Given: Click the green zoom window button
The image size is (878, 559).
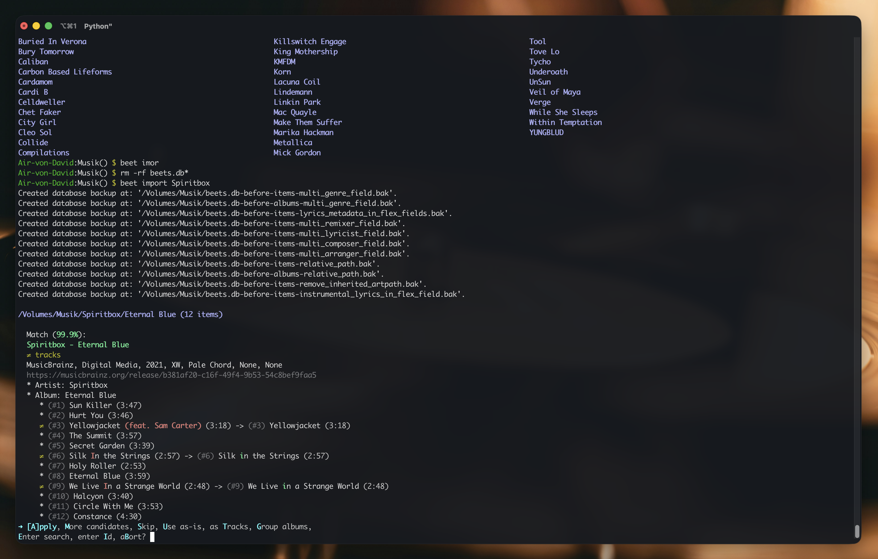Looking at the screenshot, I should point(48,26).
